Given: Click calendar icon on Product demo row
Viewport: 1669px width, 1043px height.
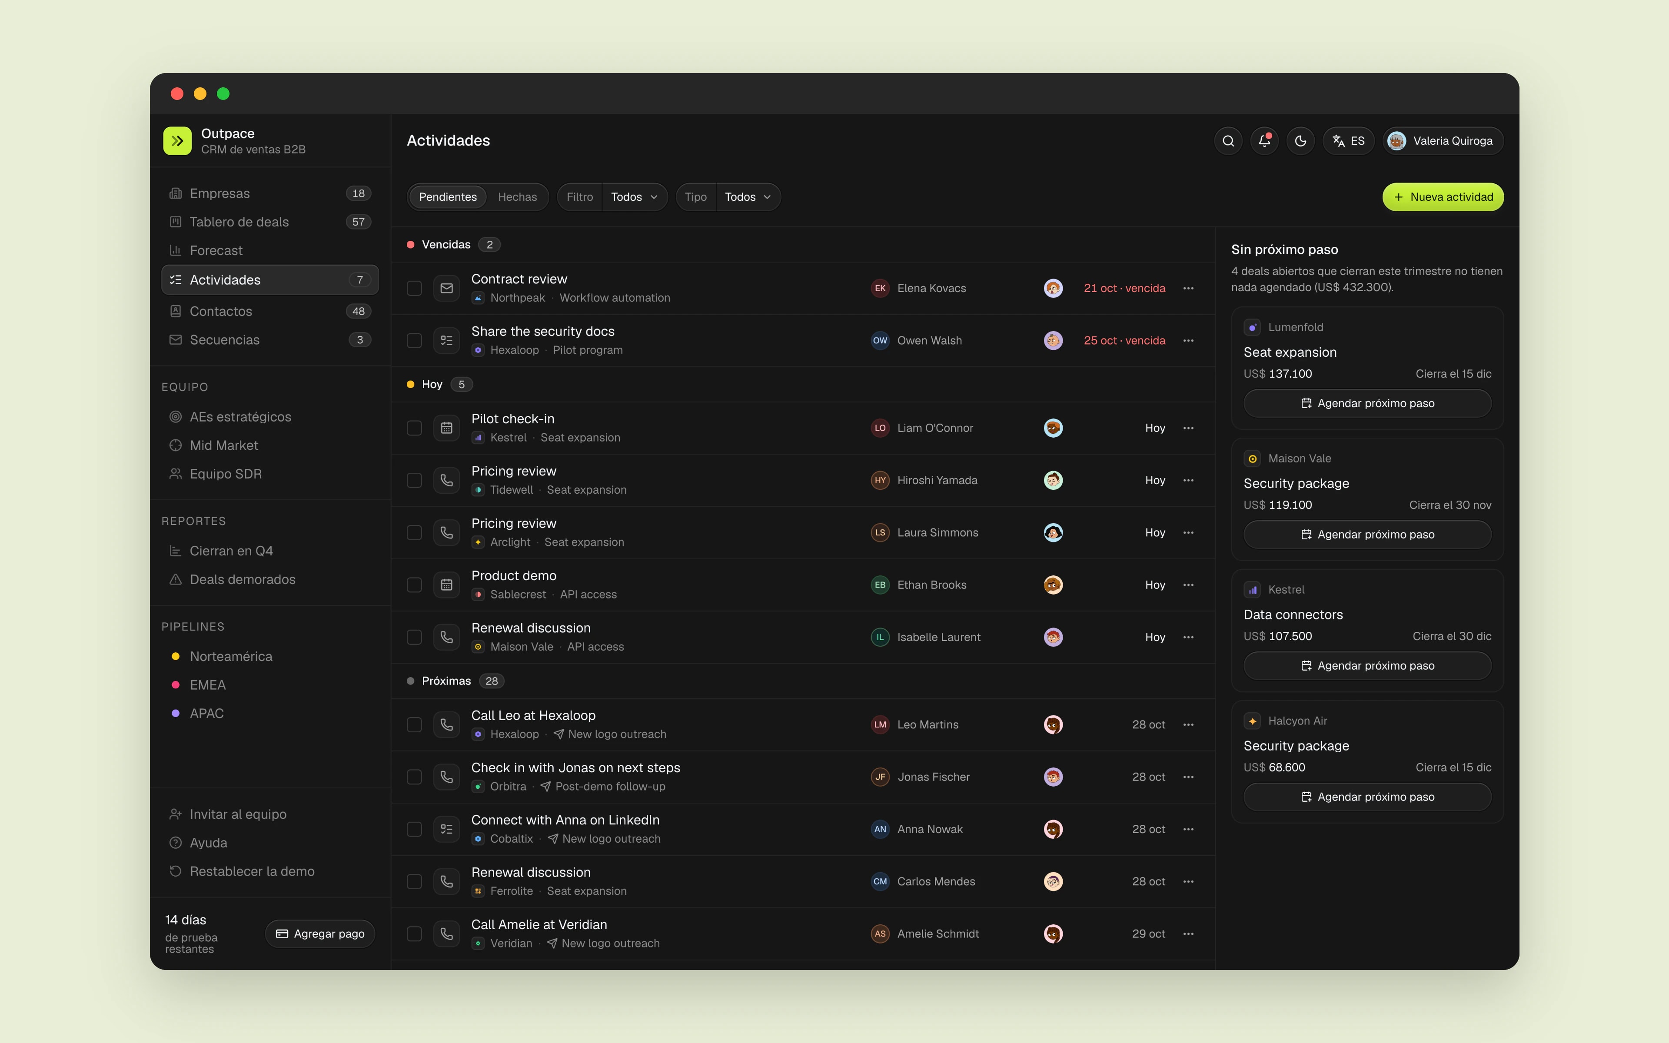Looking at the screenshot, I should coord(447,585).
